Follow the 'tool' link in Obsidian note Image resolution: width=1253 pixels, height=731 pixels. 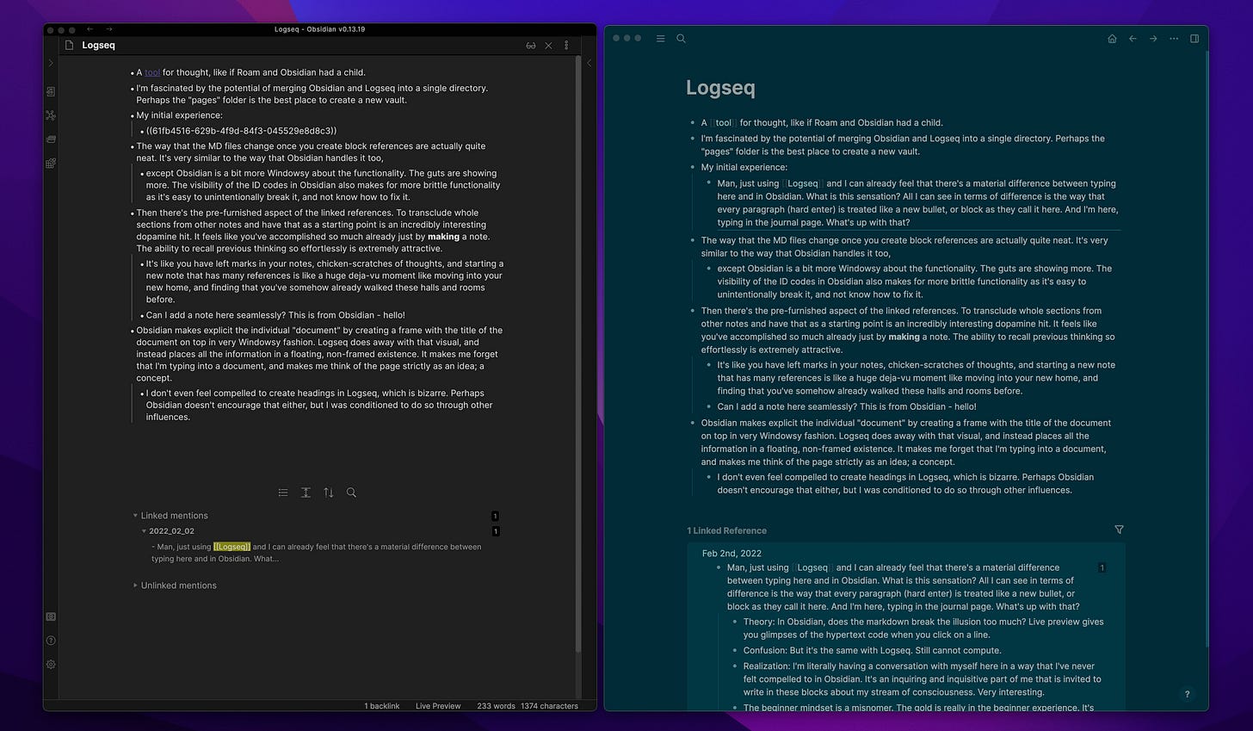pyautogui.click(x=152, y=72)
